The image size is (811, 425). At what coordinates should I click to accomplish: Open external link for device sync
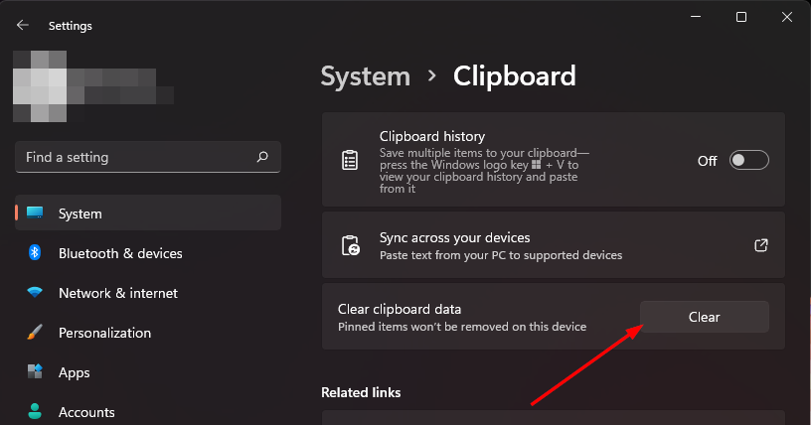[761, 245]
